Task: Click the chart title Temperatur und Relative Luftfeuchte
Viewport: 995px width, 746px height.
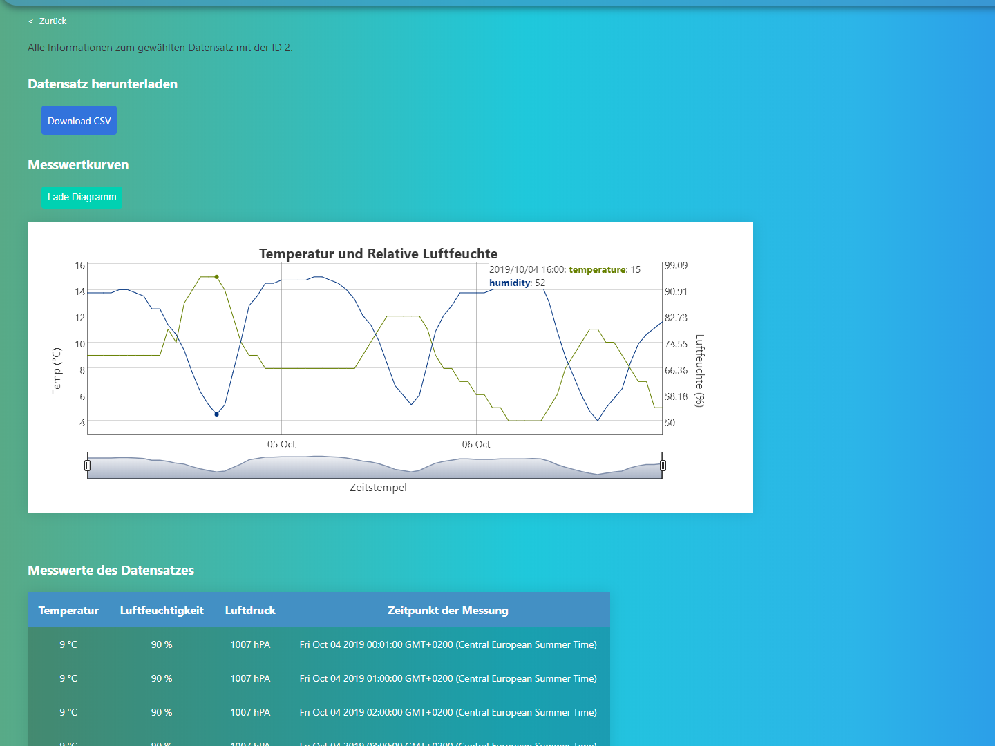Action: coord(378,254)
